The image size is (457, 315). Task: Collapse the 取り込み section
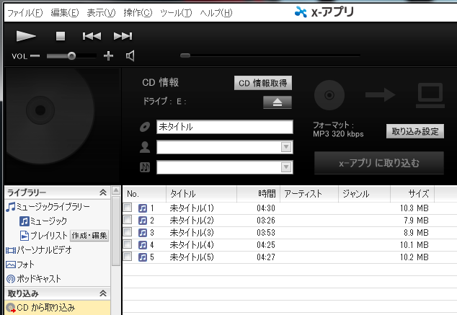[103, 293]
